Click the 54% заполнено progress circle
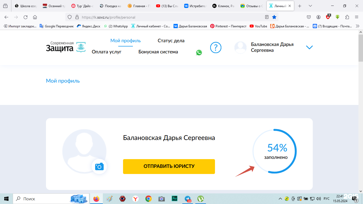363x204 pixels. (275, 151)
